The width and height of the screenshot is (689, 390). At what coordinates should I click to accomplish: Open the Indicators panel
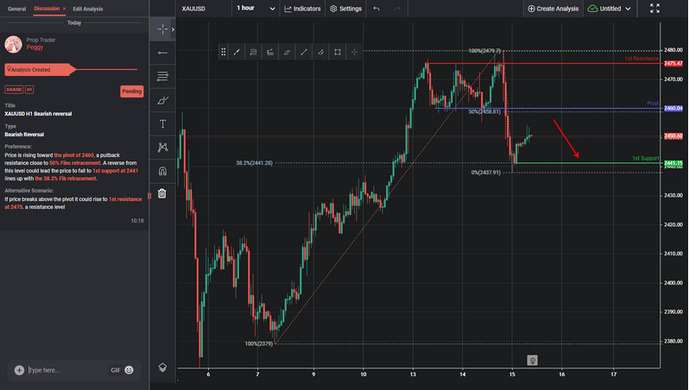302,9
